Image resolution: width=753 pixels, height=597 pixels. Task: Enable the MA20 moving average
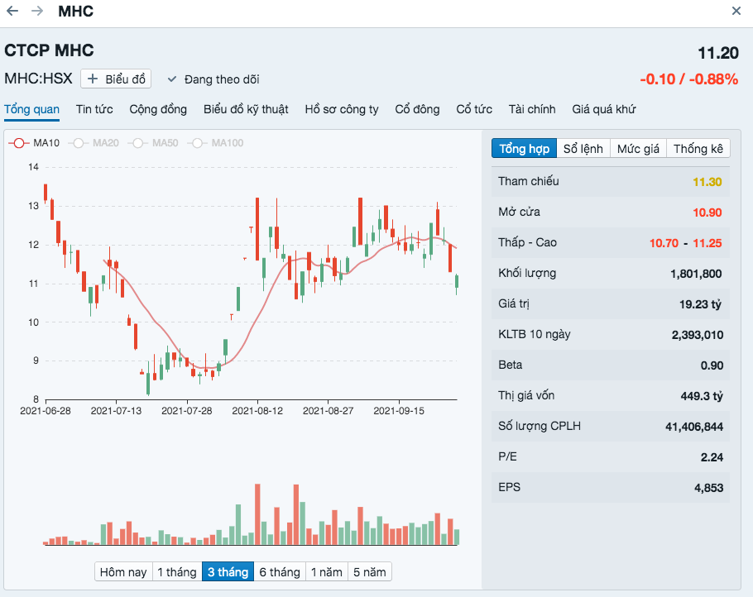coord(95,143)
